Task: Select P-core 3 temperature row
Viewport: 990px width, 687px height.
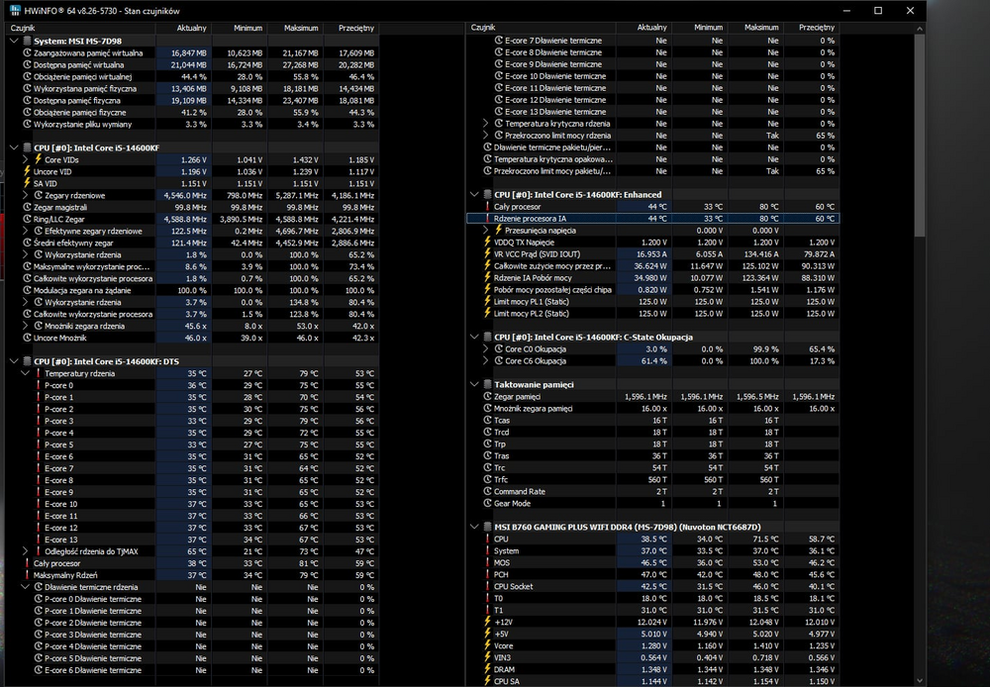Action: point(193,421)
